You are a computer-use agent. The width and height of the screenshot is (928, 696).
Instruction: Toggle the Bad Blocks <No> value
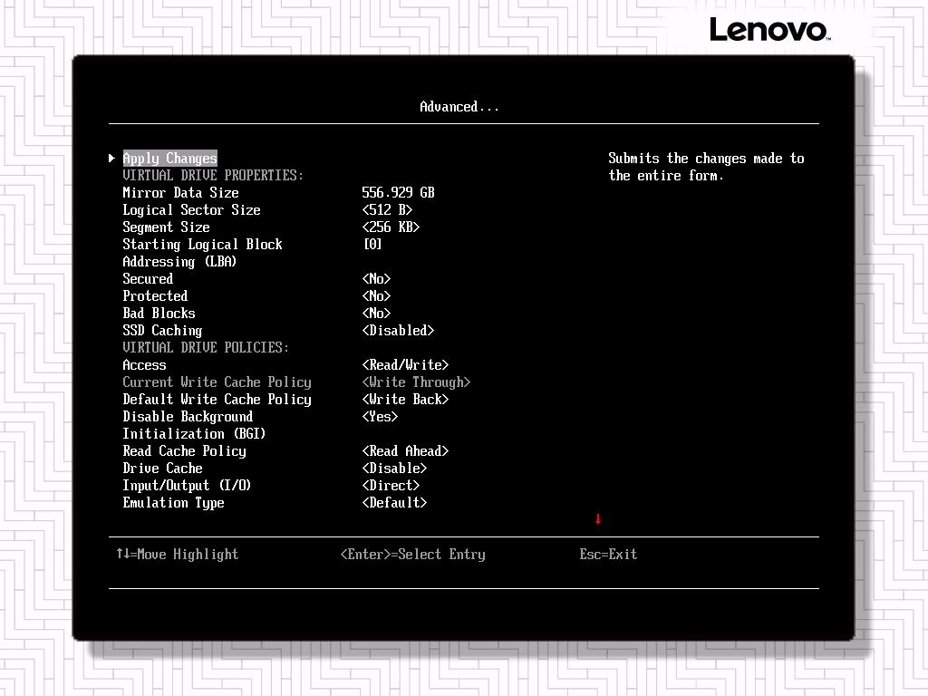click(376, 314)
